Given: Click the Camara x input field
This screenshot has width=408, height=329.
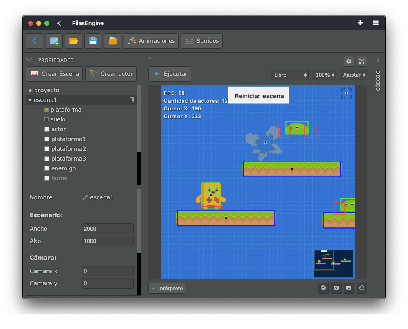Looking at the screenshot, I should pyautogui.click(x=108, y=271).
